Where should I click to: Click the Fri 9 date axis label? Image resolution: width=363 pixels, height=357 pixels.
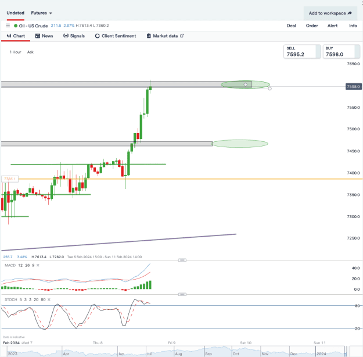(171, 342)
